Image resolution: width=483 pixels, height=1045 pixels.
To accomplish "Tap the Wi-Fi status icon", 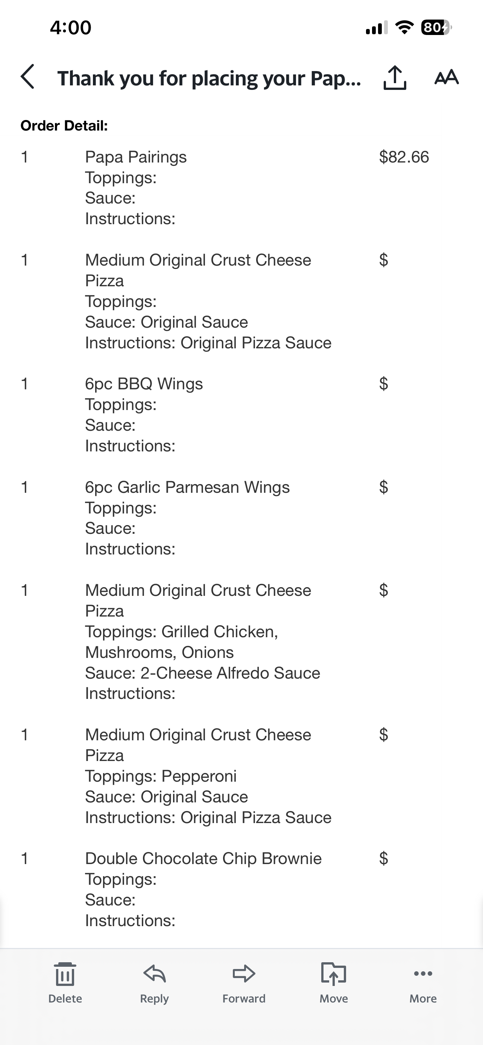I will click(404, 27).
